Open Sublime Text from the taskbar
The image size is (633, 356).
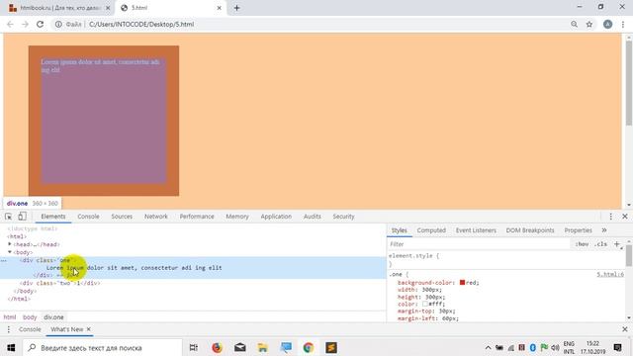click(x=331, y=347)
